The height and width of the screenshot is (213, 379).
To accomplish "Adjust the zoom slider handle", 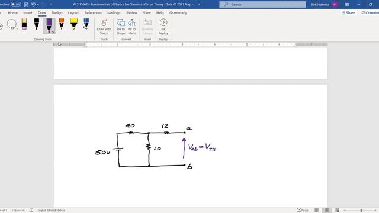I will 361,211.
